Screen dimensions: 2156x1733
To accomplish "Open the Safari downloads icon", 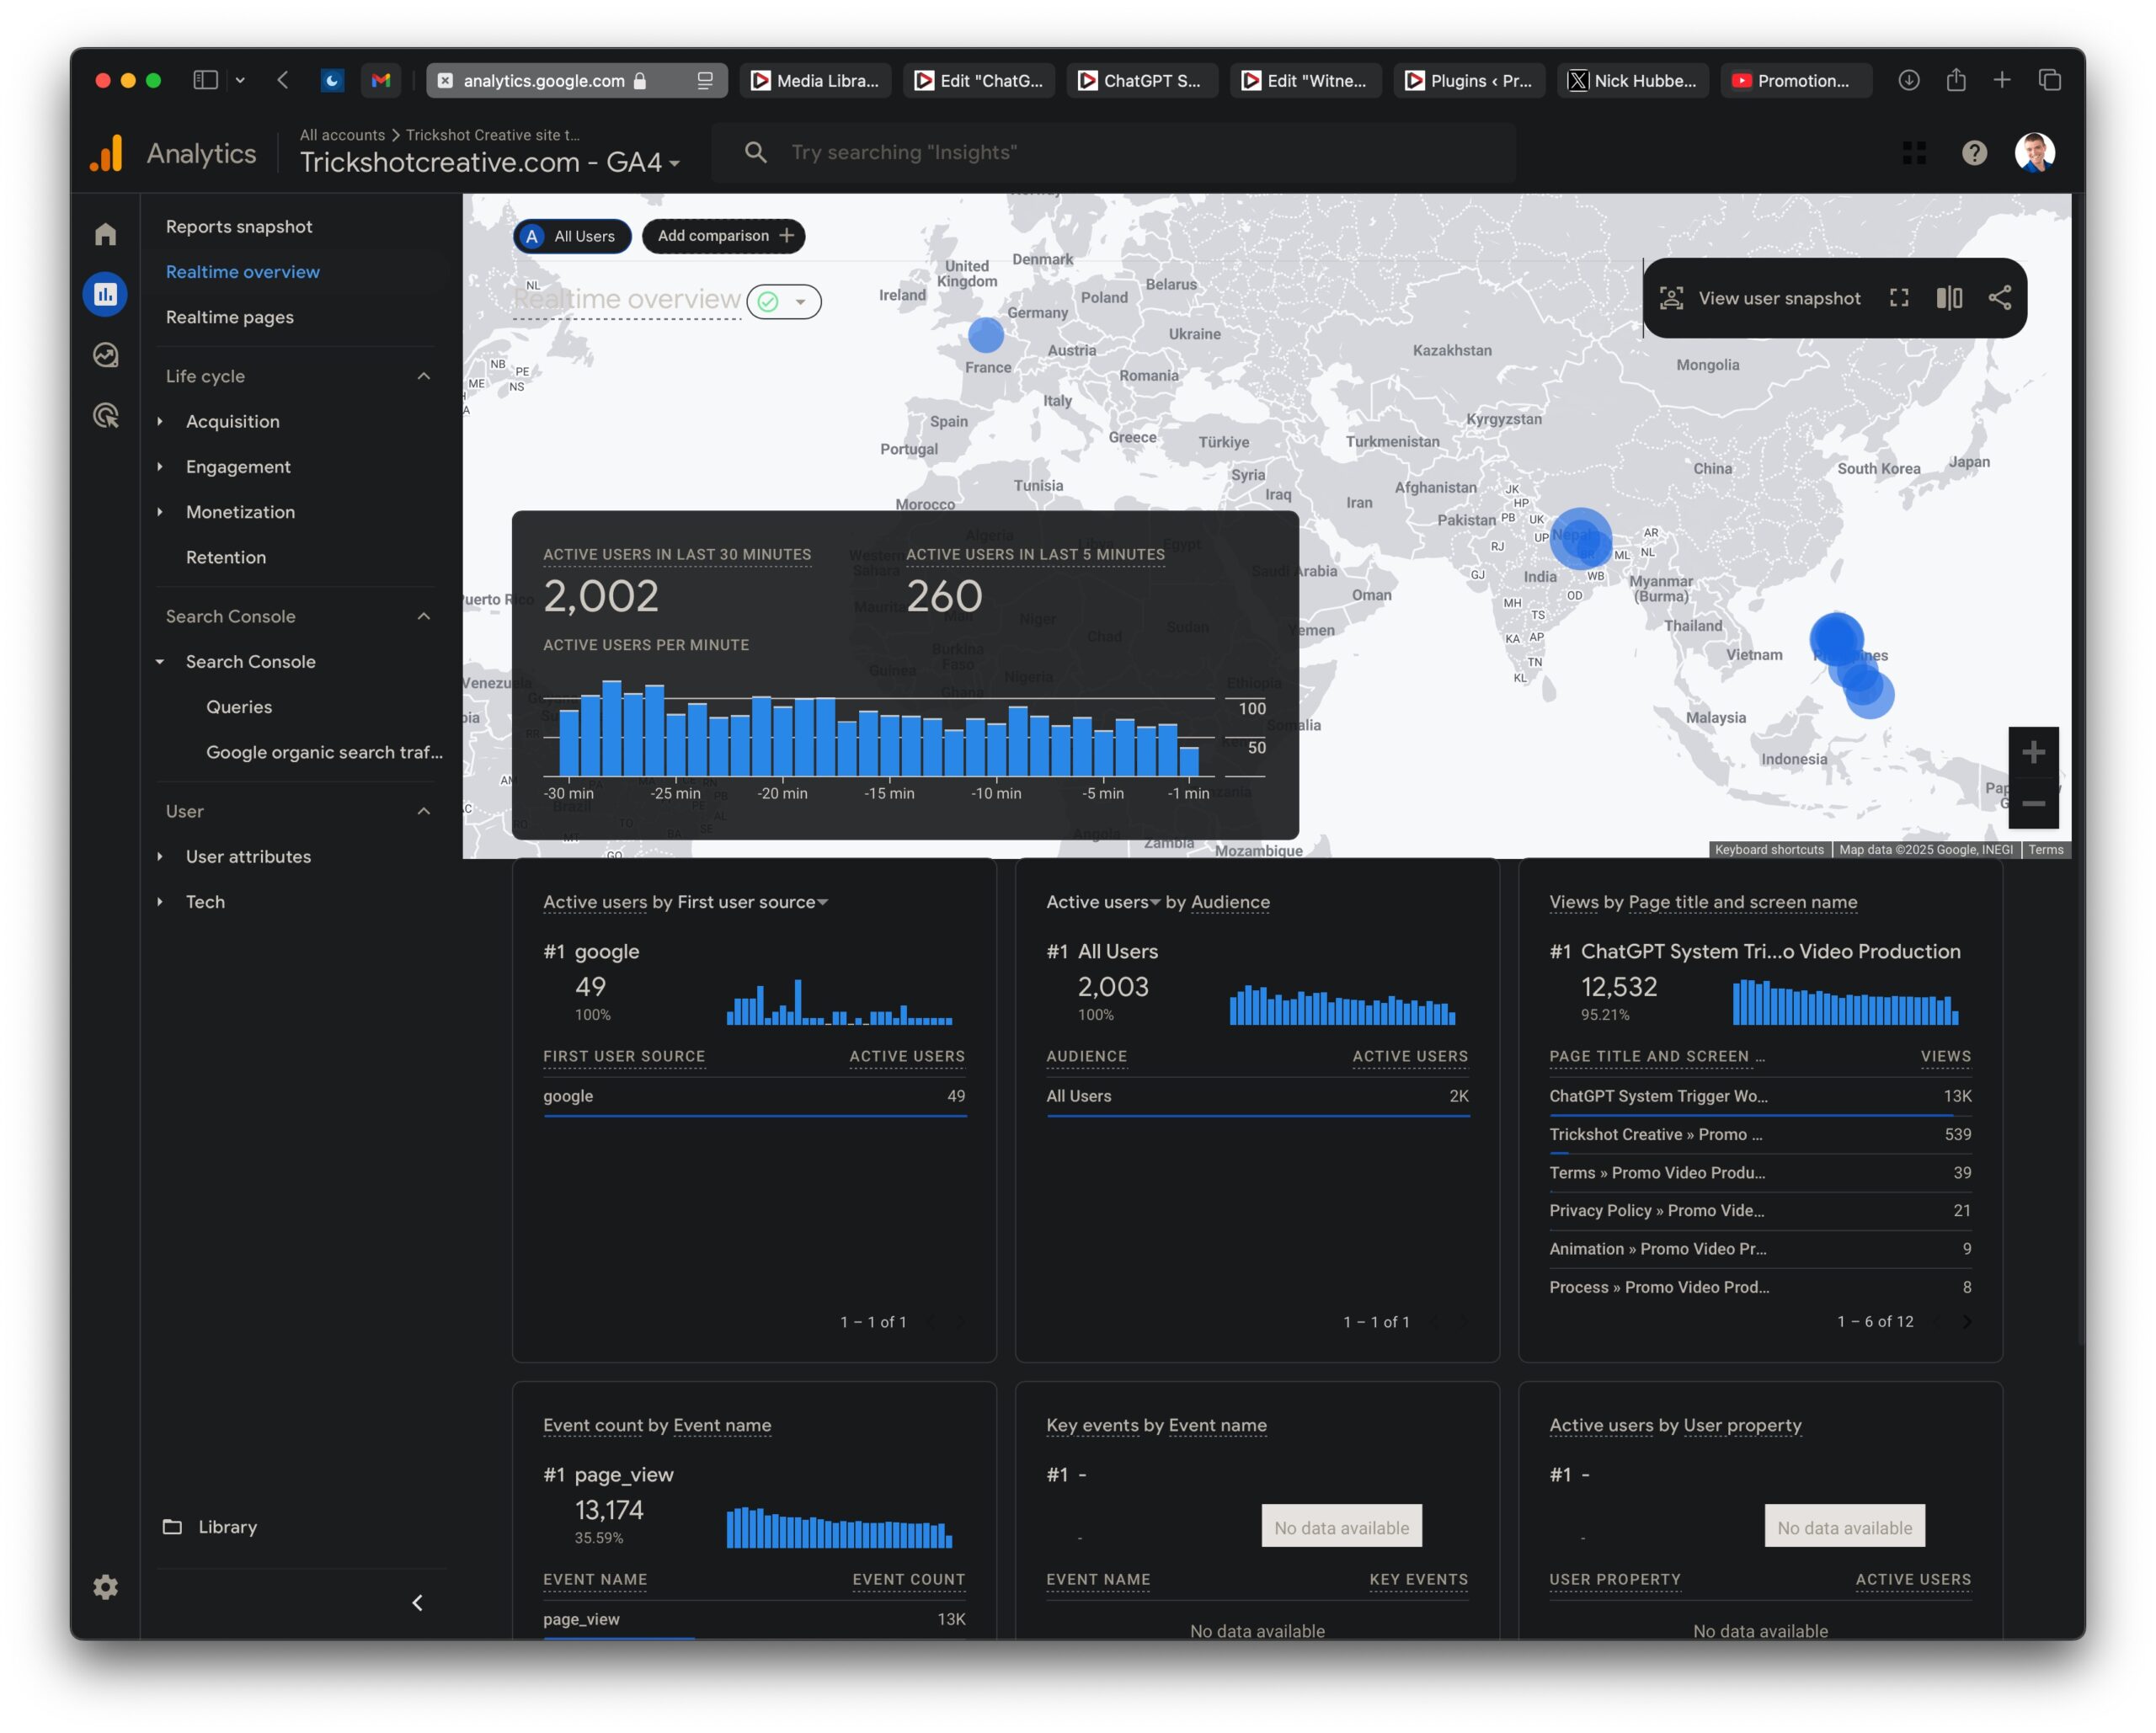I will point(1909,80).
